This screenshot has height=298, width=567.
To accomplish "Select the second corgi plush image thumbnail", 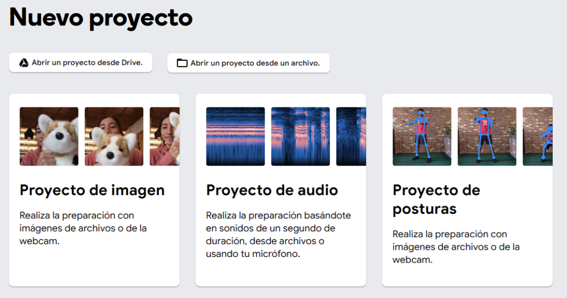I will tap(114, 136).
